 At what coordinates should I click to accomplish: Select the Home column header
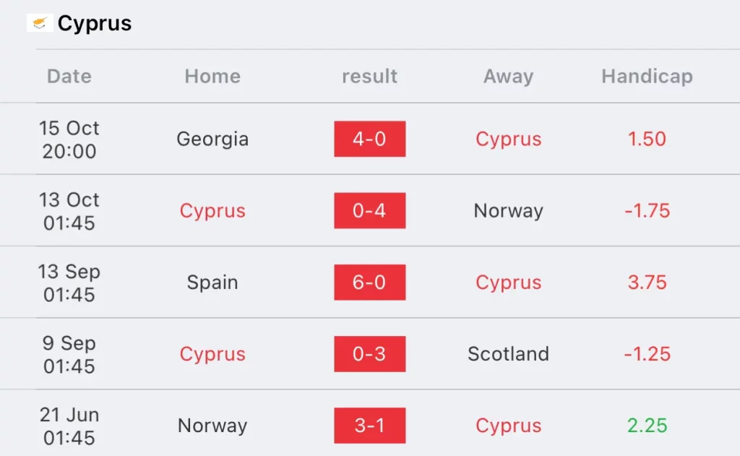tap(212, 76)
